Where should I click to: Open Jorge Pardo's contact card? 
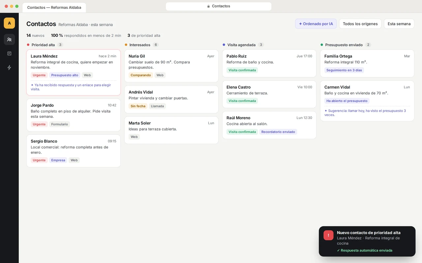click(x=74, y=115)
